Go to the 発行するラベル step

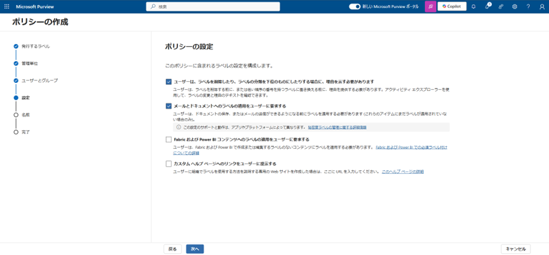pos(35,46)
